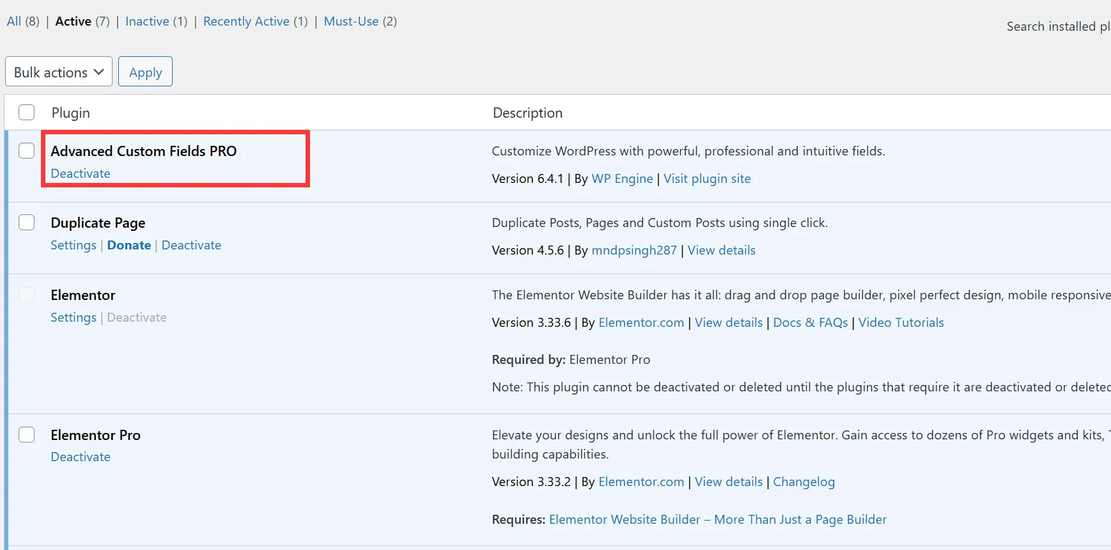
Task: Open Elementor plugin Settings
Action: (x=74, y=317)
